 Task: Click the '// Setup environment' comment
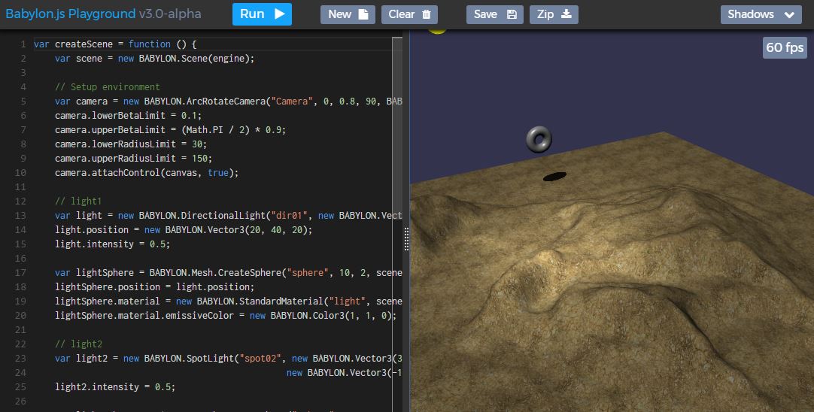(x=108, y=86)
